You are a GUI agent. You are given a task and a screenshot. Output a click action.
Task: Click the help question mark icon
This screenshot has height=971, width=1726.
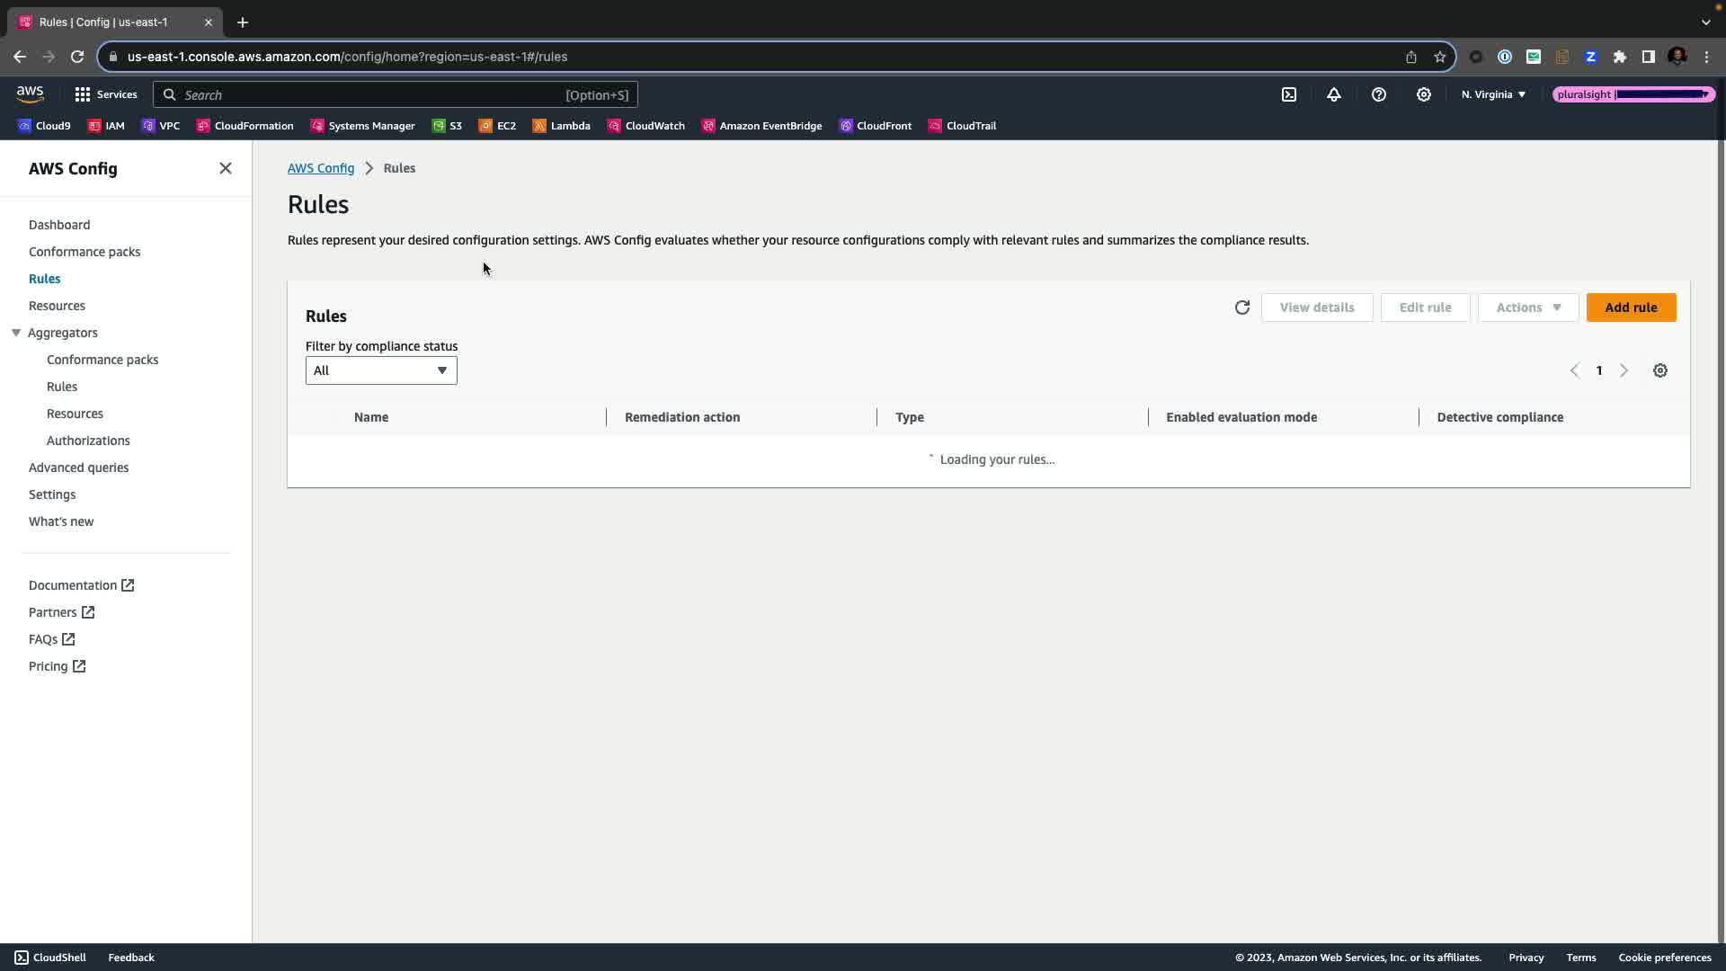(x=1379, y=94)
